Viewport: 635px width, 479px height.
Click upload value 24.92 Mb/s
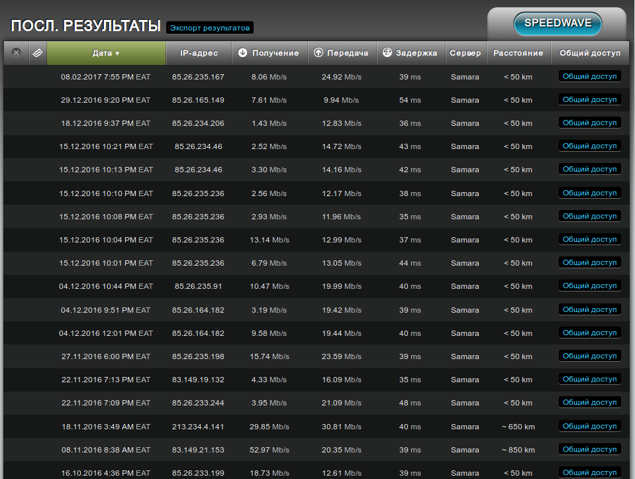click(x=342, y=77)
